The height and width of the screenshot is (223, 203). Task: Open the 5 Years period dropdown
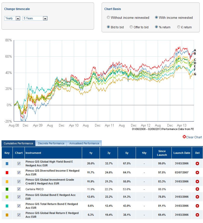[x=45, y=18]
